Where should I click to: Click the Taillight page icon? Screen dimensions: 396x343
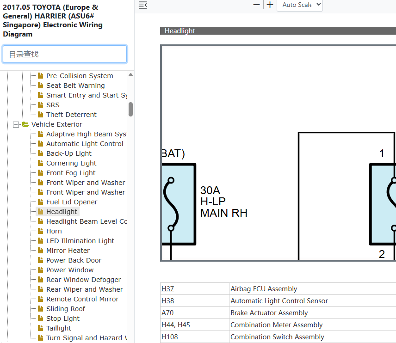[40, 328]
